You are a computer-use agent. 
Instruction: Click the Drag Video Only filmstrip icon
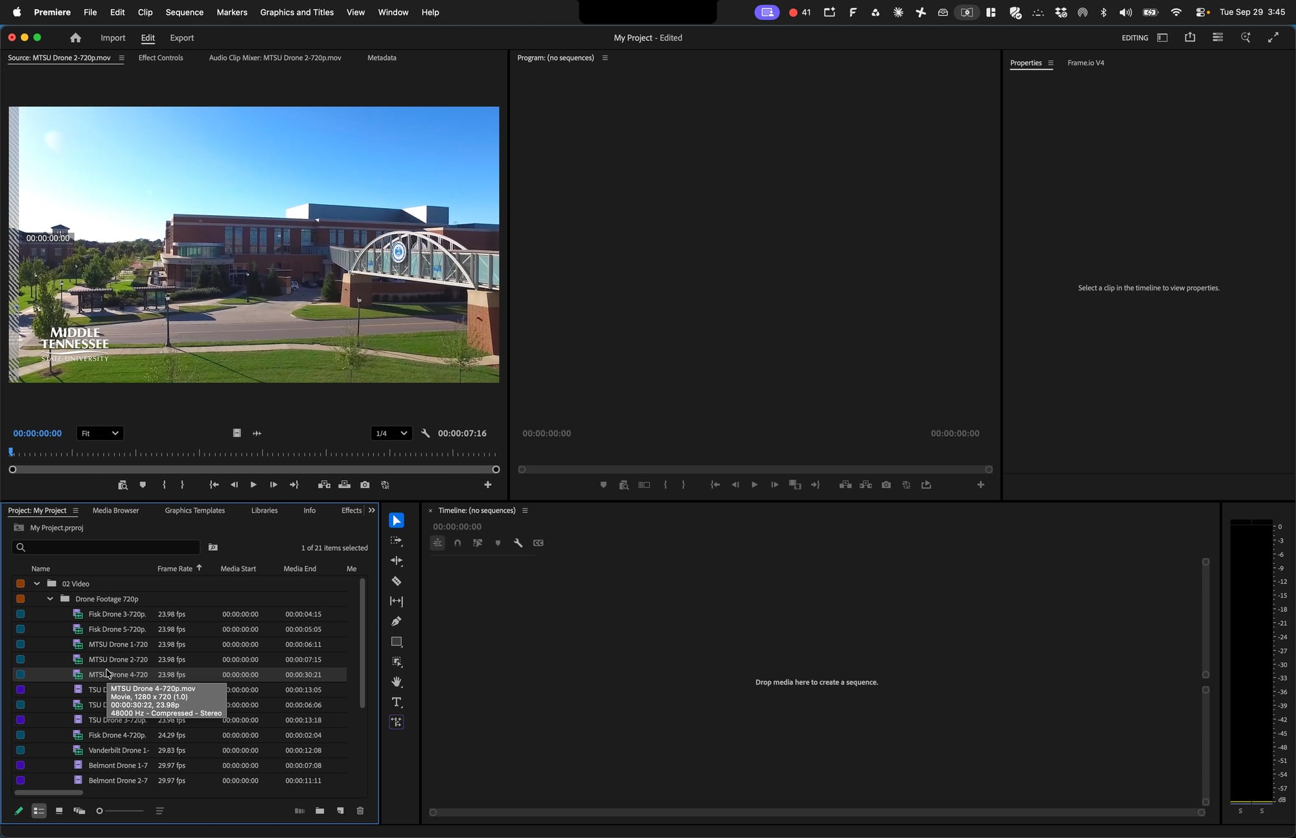tap(237, 434)
